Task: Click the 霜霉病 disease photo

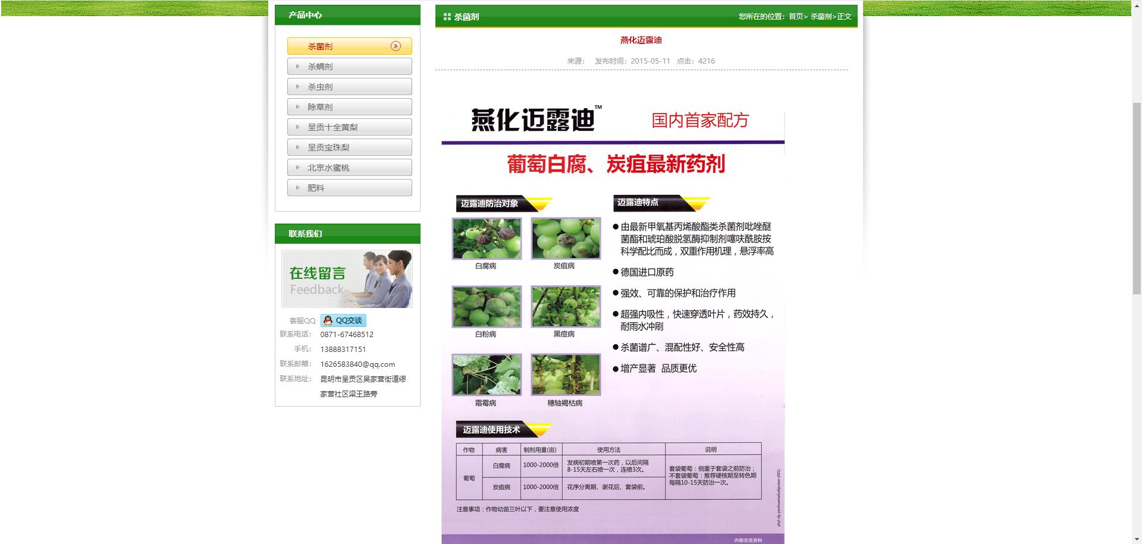Action: 487,375
